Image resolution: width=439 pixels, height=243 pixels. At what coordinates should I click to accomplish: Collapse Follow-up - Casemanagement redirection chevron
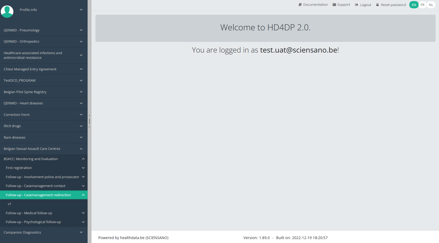(83, 195)
